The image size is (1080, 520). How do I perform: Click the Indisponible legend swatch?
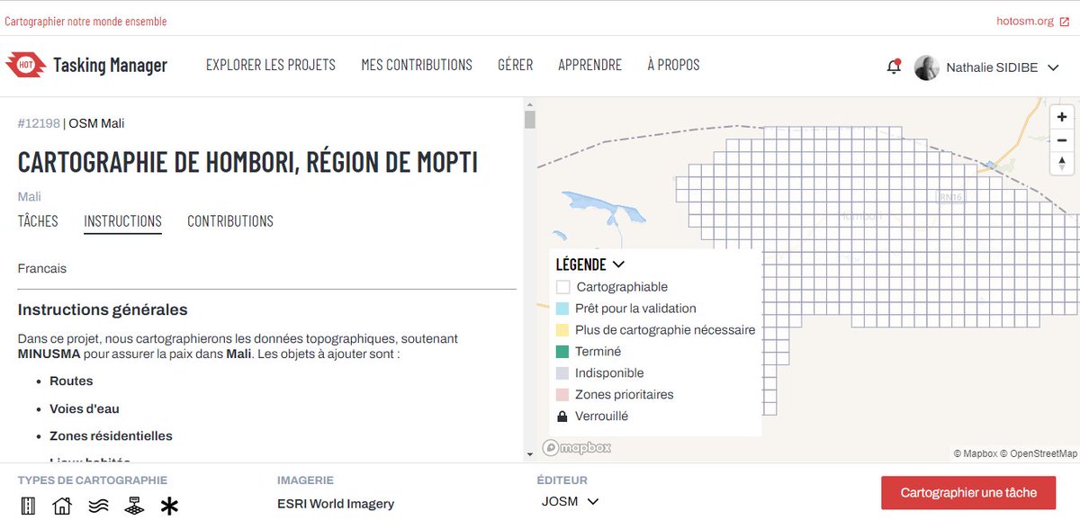562,373
